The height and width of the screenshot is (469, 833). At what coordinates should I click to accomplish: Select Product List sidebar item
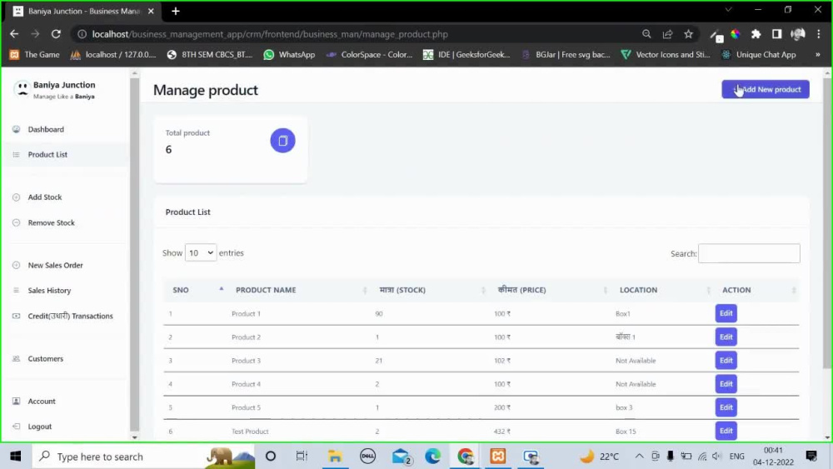pyautogui.click(x=47, y=155)
